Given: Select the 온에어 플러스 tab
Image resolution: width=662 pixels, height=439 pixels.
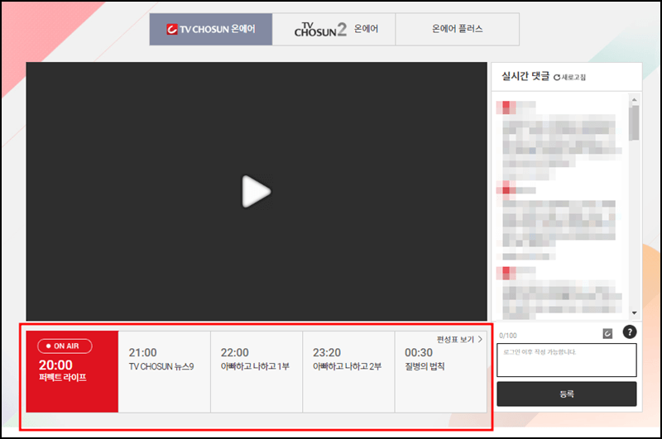Looking at the screenshot, I should [x=458, y=29].
